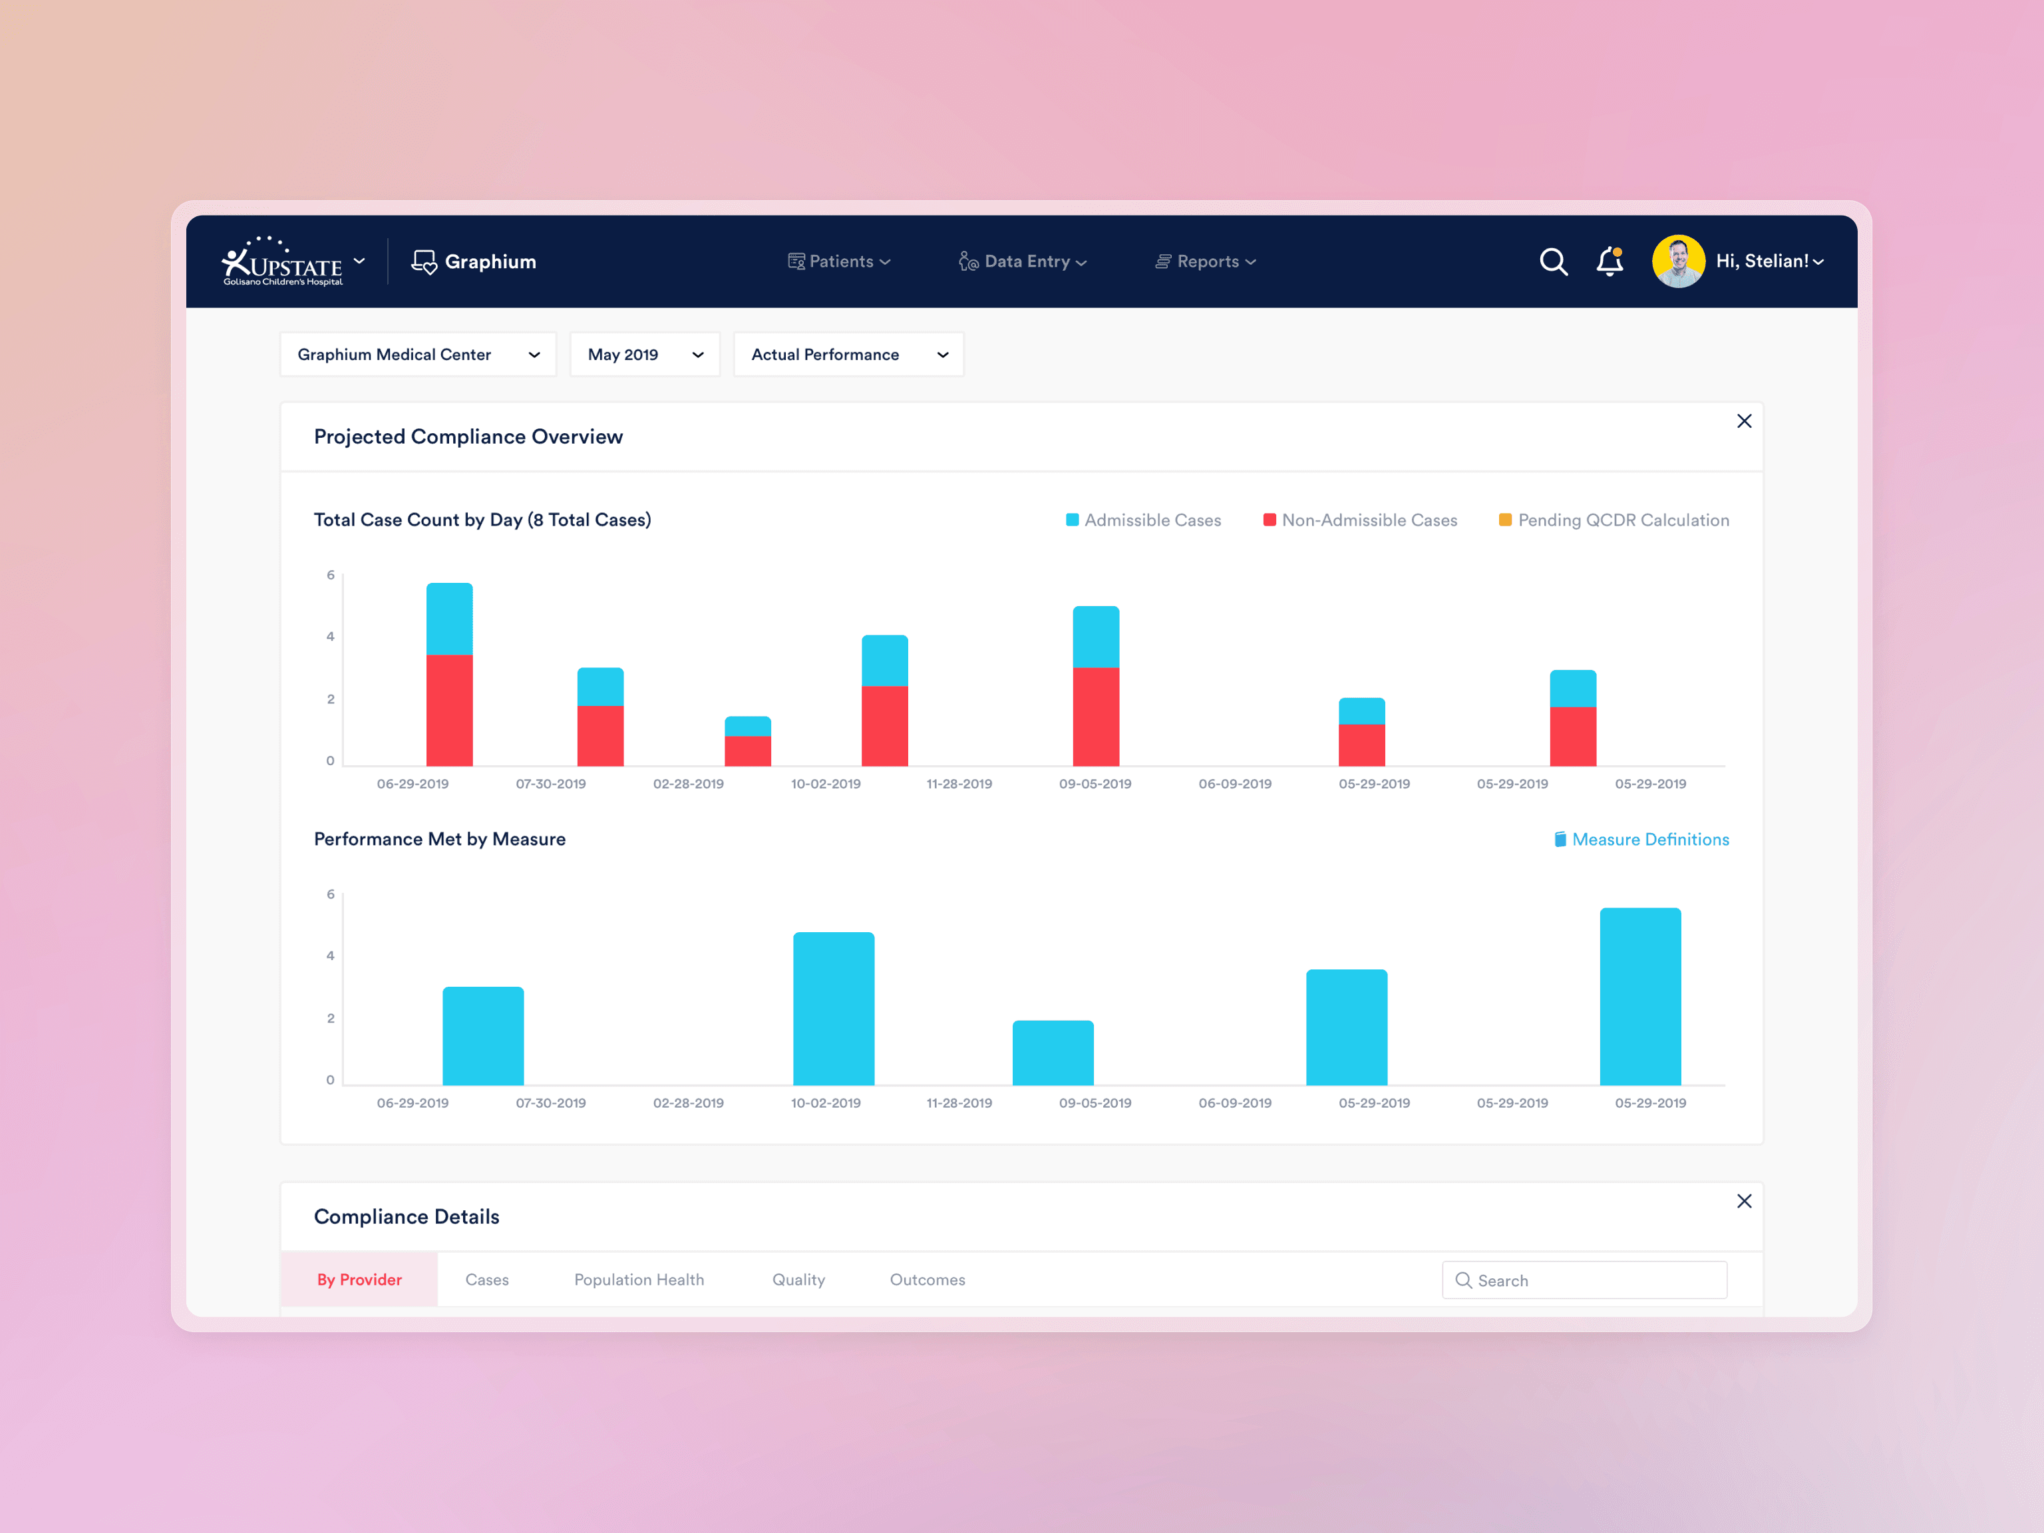This screenshot has width=2044, height=1533.
Task: Close the Projected Compliance Overview panel
Action: [1744, 421]
